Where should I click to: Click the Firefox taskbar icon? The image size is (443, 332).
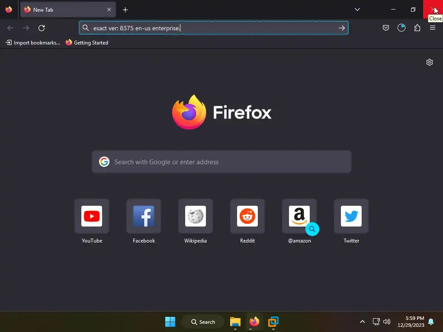point(254,322)
